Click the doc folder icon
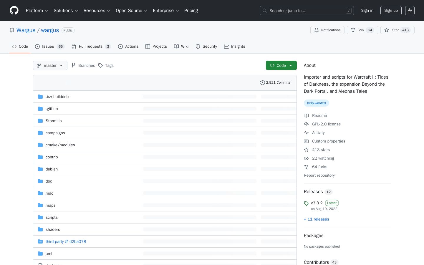The height and width of the screenshot is (265, 424). point(40,181)
